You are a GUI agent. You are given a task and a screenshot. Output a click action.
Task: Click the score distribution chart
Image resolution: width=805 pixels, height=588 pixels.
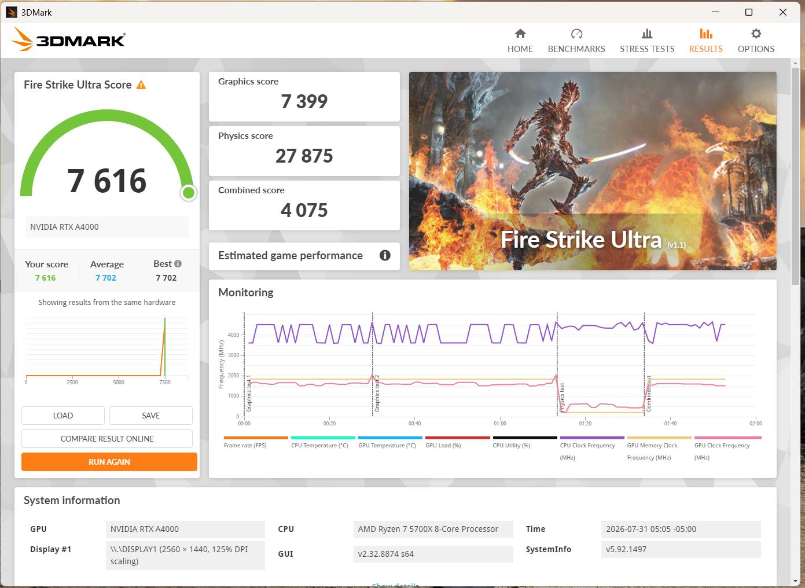pos(107,350)
